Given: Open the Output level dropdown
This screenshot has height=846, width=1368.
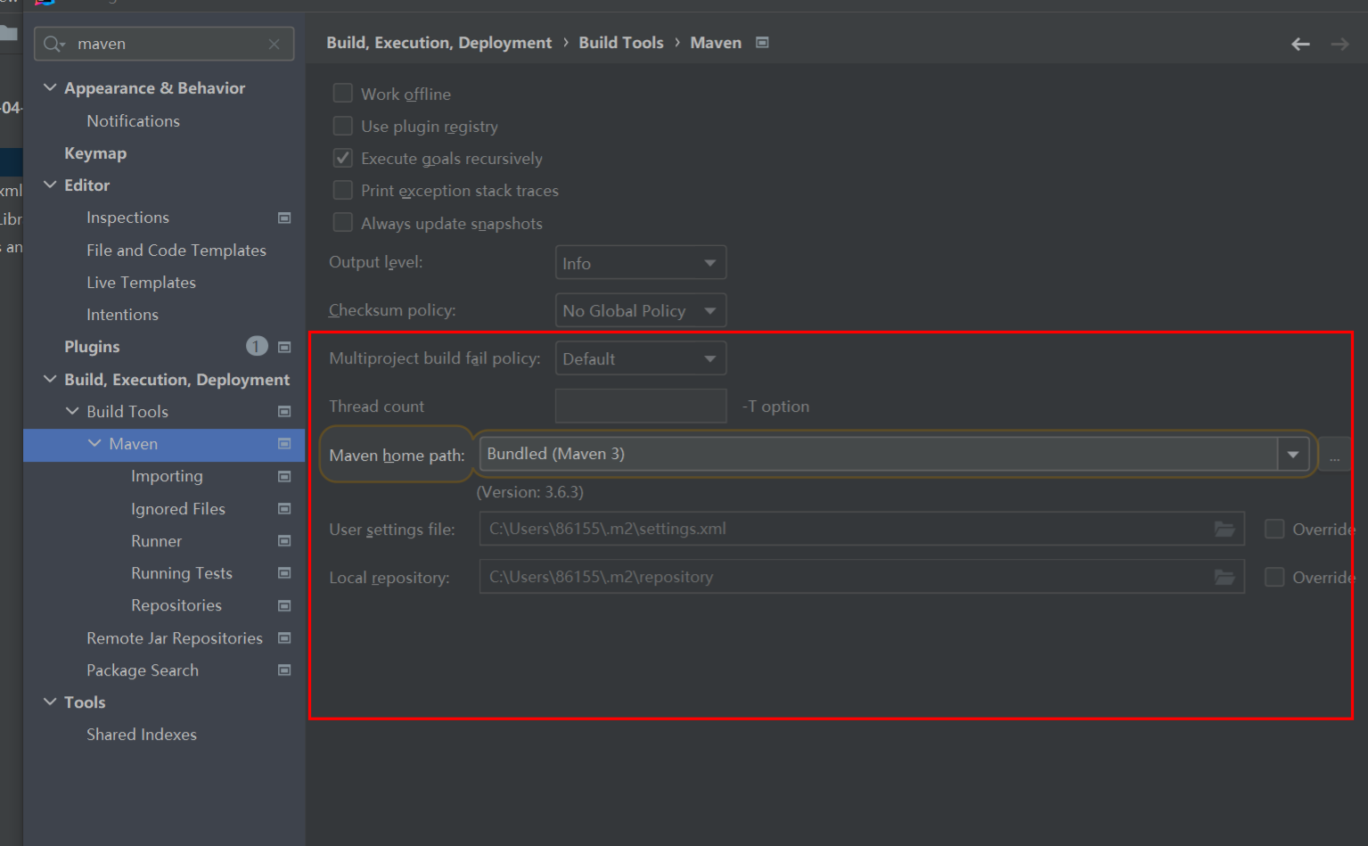Looking at the screenshot, I should 641,263.
